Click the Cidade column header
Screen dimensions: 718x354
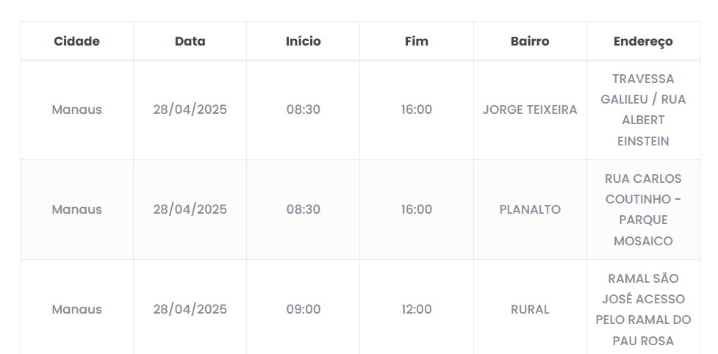[x=76, y=41]
